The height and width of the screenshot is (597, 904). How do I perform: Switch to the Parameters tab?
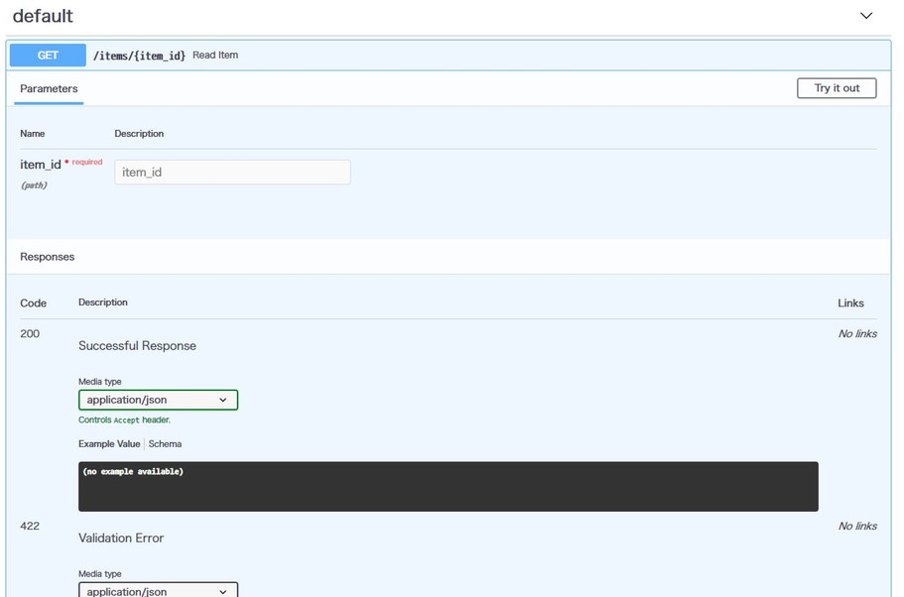click(x=49, y=89)
